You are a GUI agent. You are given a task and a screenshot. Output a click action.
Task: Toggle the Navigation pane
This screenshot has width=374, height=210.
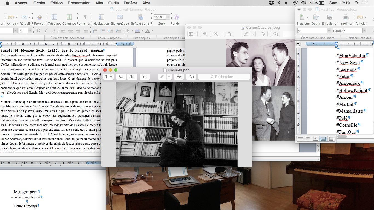pos(101,17)
